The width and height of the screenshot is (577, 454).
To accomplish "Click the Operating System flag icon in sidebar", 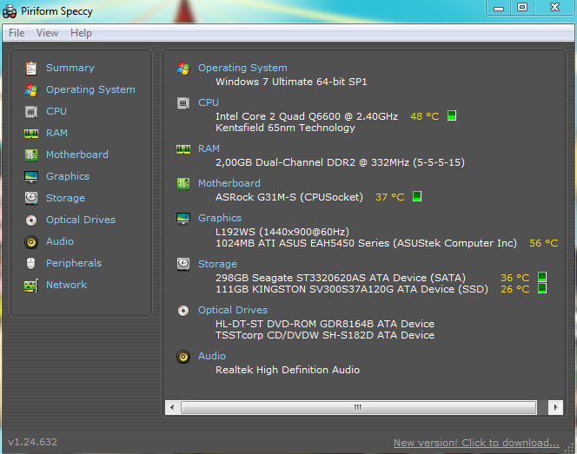I will click(x=31, y=89).
